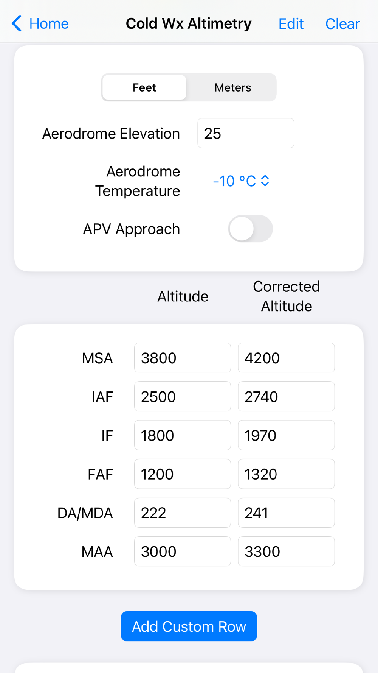This screenshot has height=673, width=378.
Task: Select the IAF altitude field 2500
Action: click(183, 397)
